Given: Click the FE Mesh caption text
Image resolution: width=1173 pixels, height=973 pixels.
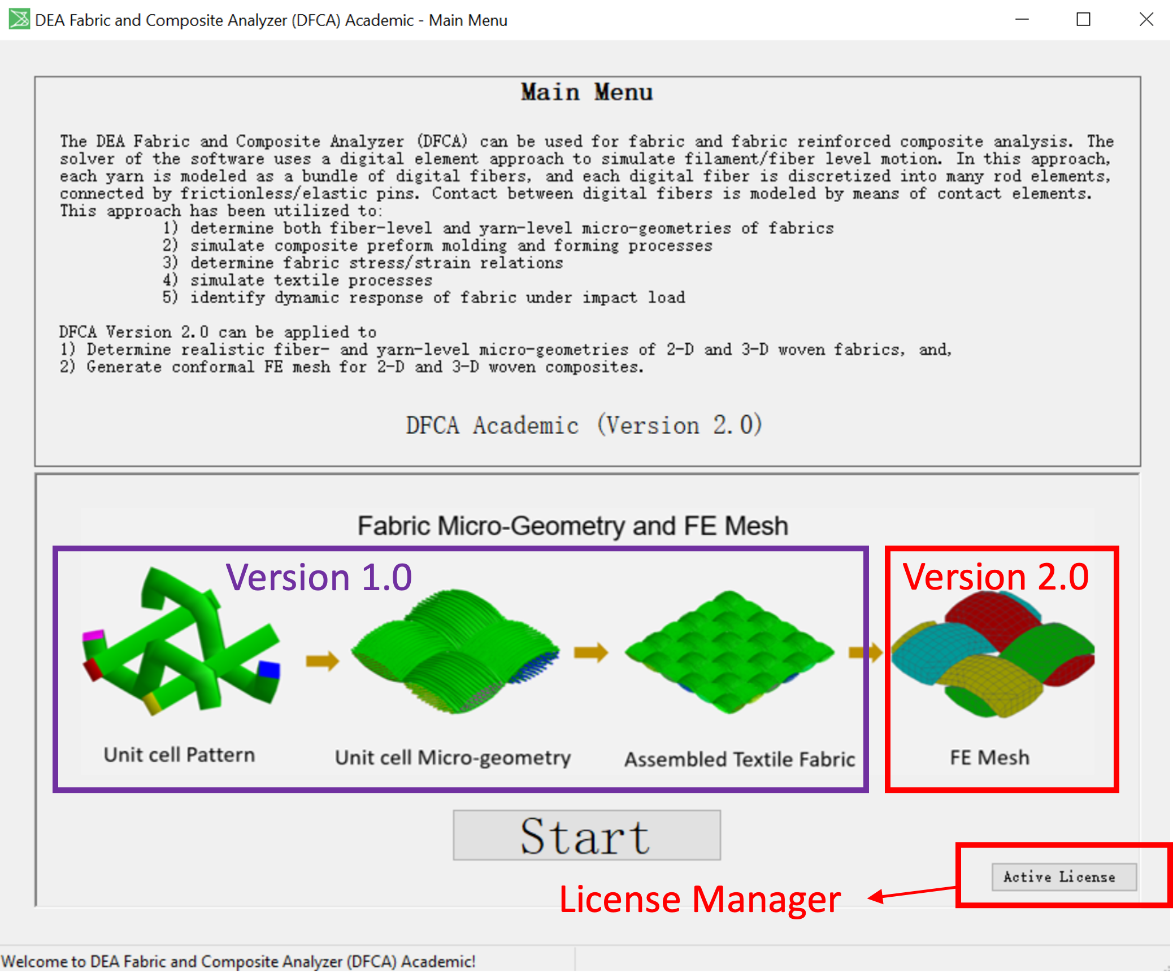Looking at the screenshot, I should (989, 758).
